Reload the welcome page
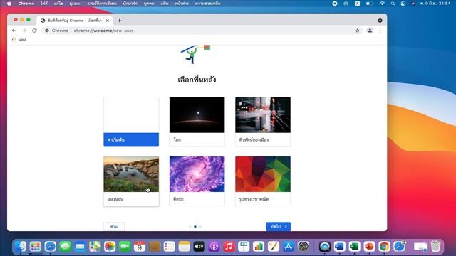The height and width of the screenshot is (256, 456). pyautogui.click(x=34, y=31)
